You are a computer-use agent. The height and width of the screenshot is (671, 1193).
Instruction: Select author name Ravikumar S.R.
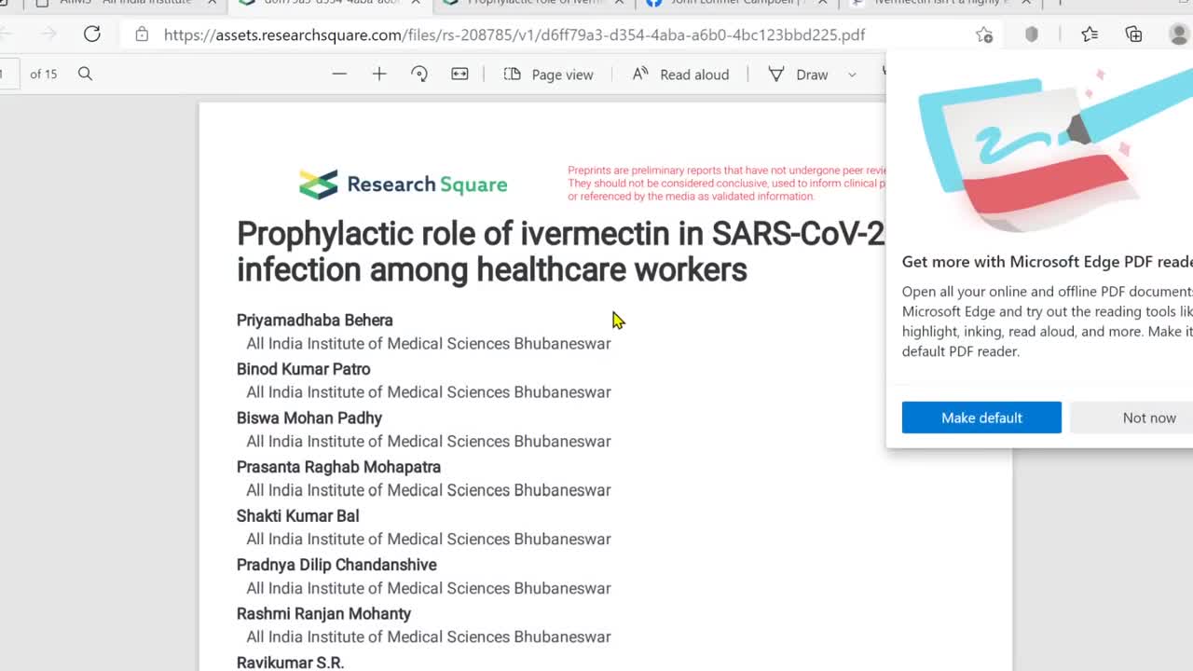(x=290, y=663)
